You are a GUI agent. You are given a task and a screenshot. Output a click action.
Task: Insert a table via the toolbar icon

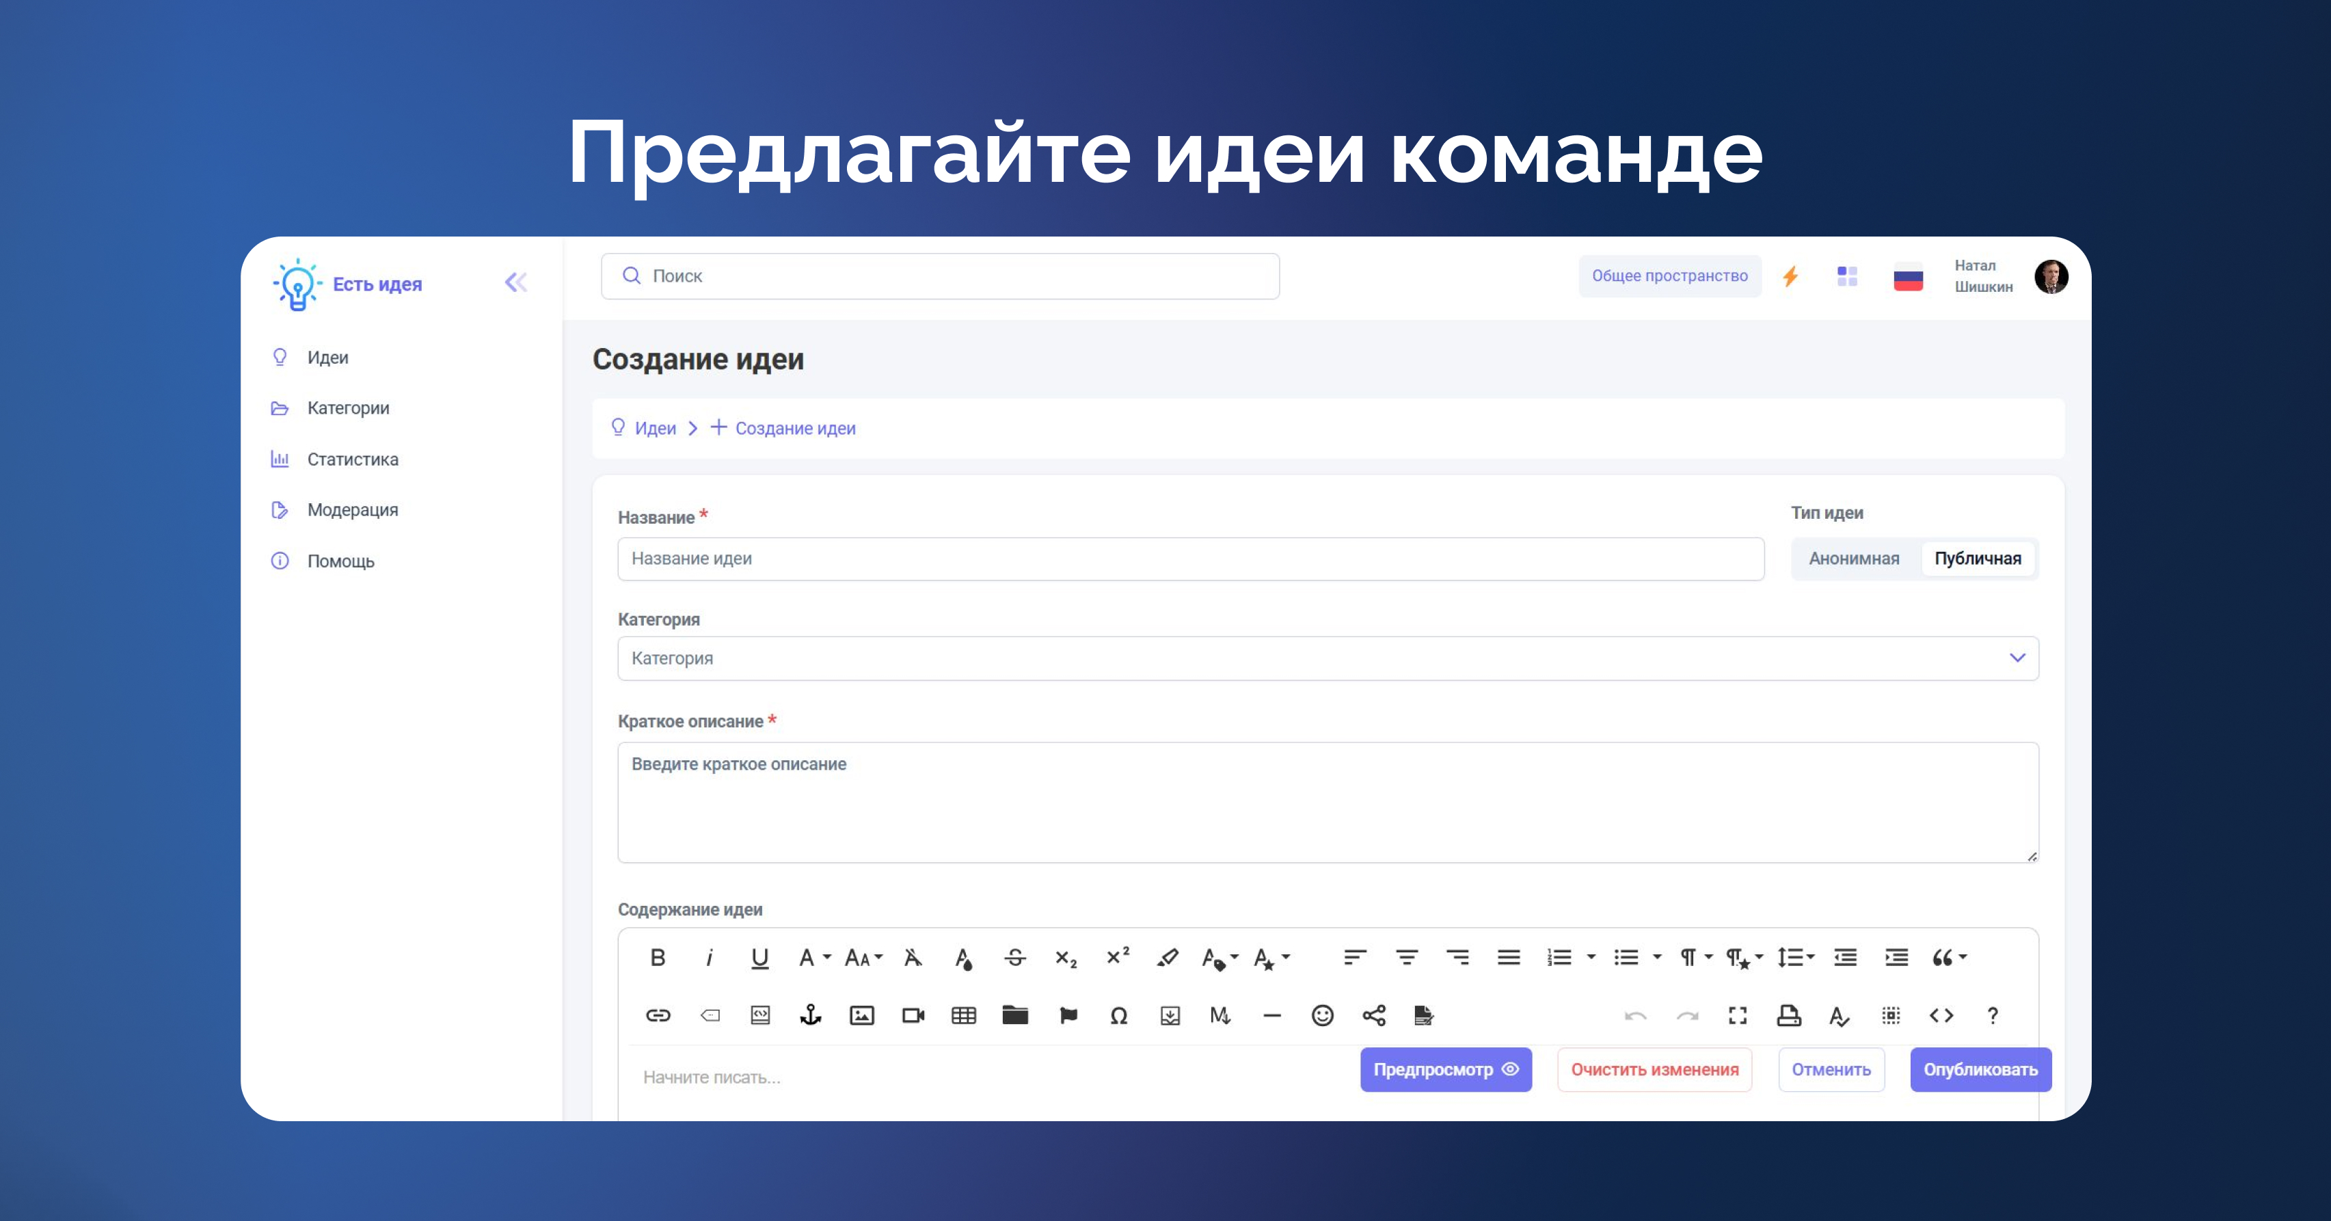coord(964,1015)
